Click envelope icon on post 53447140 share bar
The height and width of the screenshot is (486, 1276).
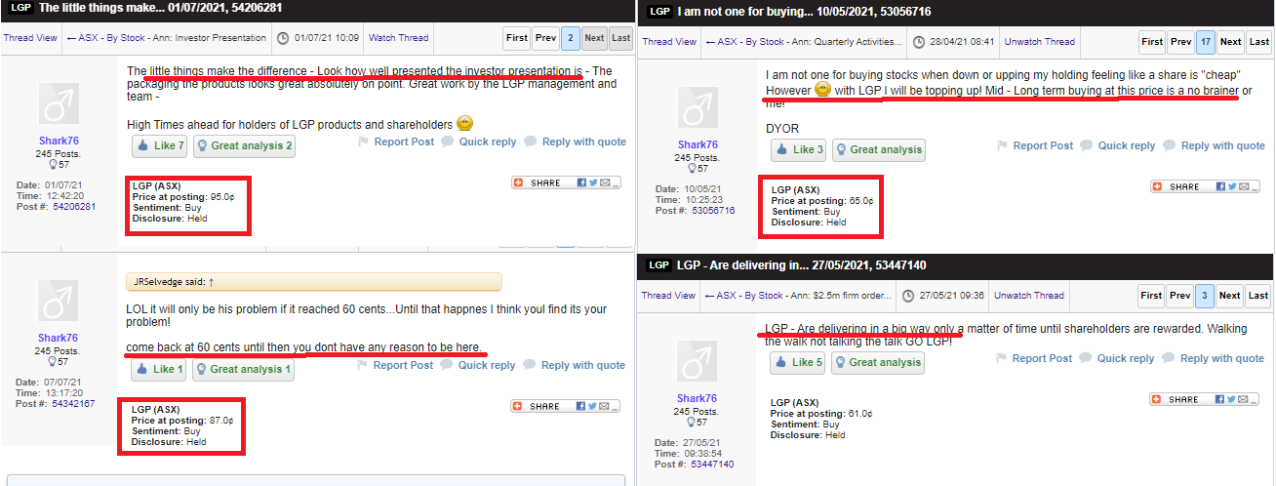tap(1244, 399)
